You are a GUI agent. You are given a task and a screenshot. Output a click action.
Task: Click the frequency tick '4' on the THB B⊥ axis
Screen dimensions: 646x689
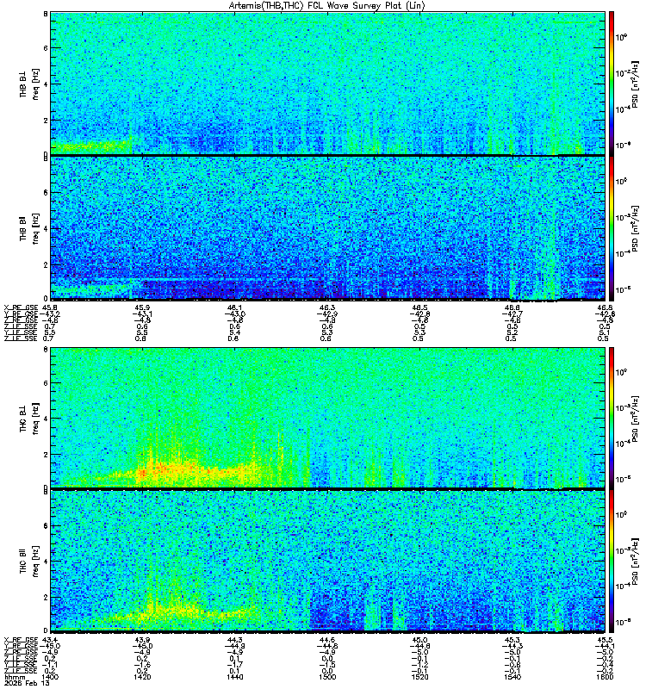[x=46, y=84]
